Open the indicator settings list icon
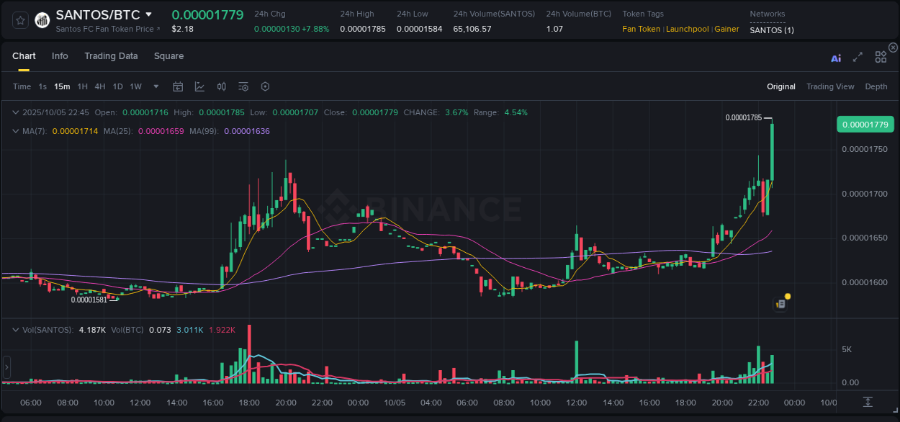Image resolution: width=900 pixels, height=422 pixels. point(243,86)
